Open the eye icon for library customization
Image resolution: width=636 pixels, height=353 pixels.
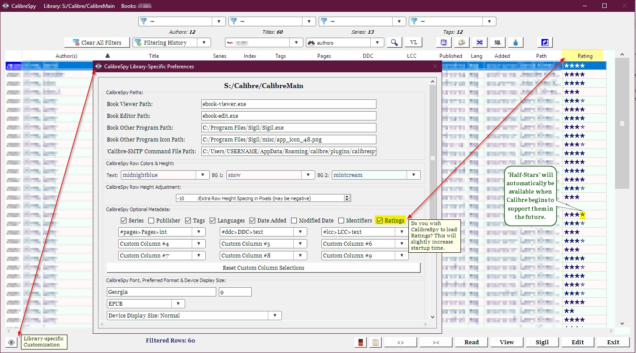click(11, 342)
